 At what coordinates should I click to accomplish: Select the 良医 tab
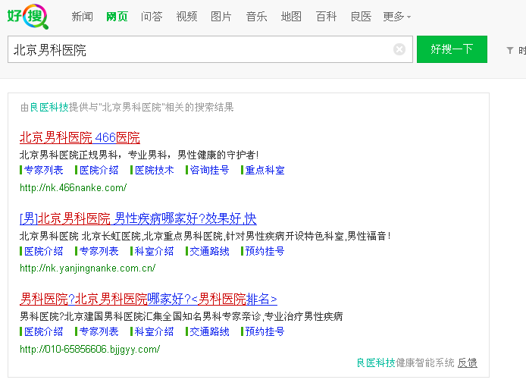point(361,17)
